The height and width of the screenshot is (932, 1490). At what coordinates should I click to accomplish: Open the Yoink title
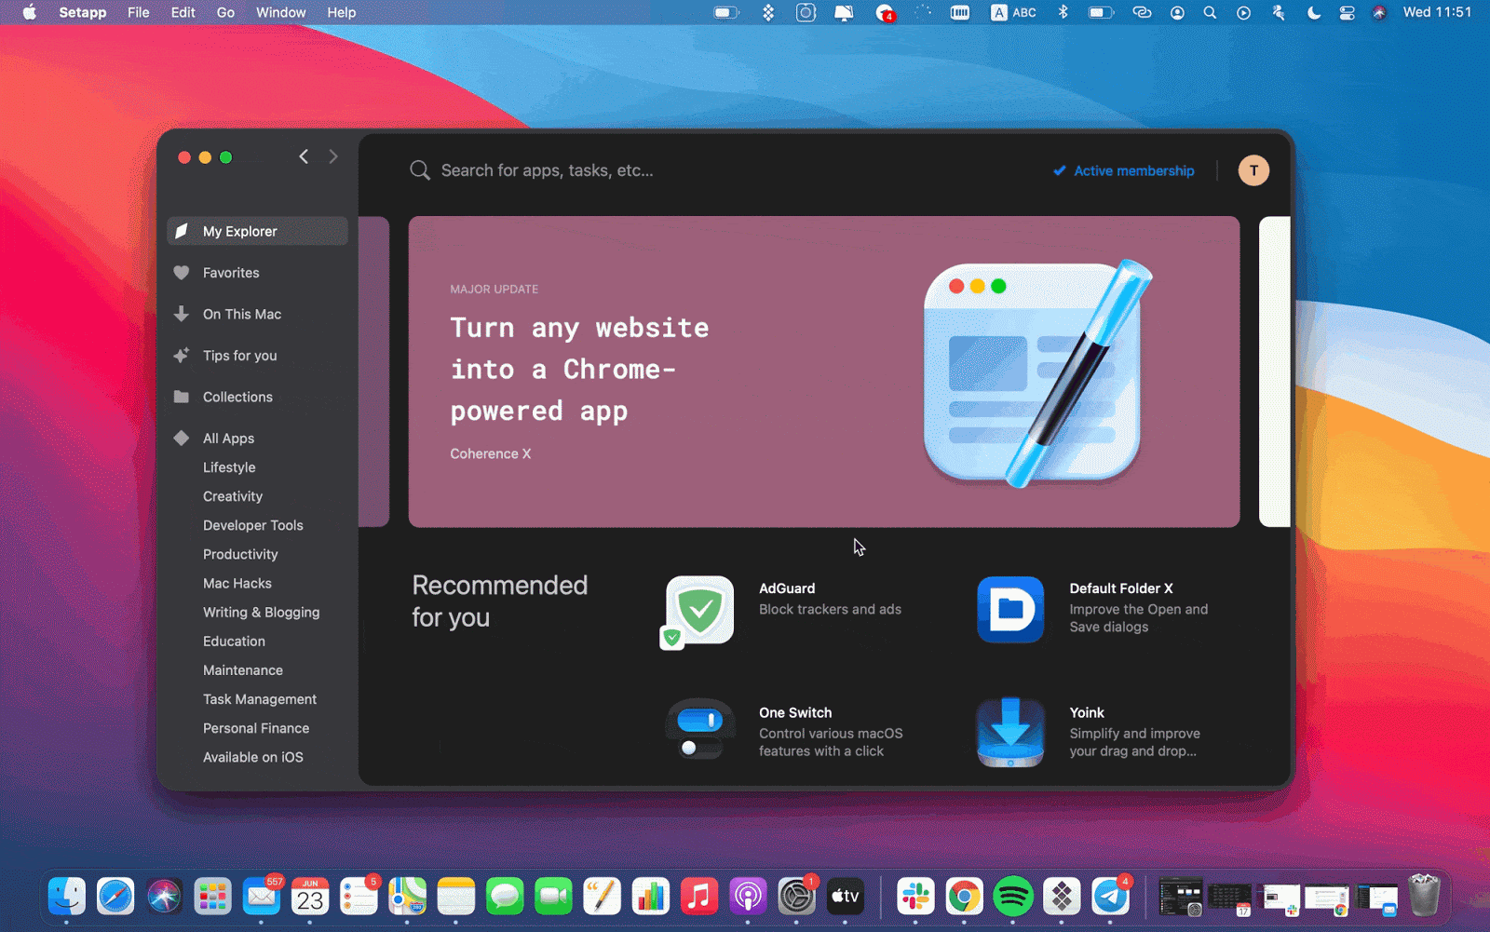tap(1087, 712)
